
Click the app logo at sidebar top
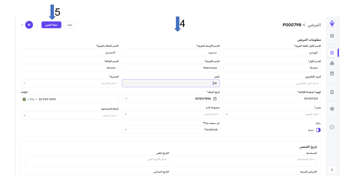tap(332, 23)
